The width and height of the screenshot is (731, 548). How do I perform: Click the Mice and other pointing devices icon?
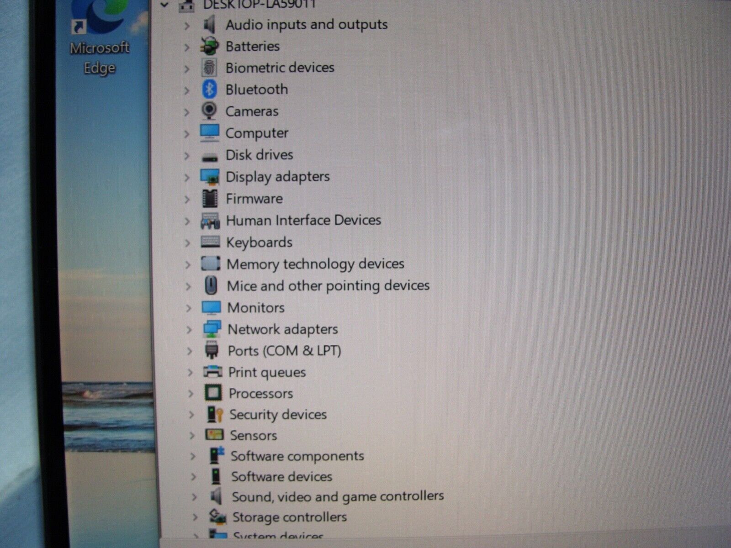tap(211, 285)
